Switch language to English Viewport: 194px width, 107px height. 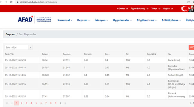(168, 9)
